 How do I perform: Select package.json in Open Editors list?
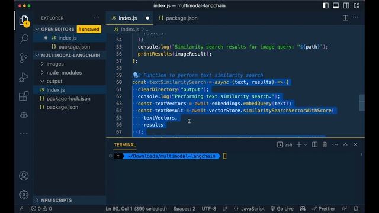coord(69,47)
